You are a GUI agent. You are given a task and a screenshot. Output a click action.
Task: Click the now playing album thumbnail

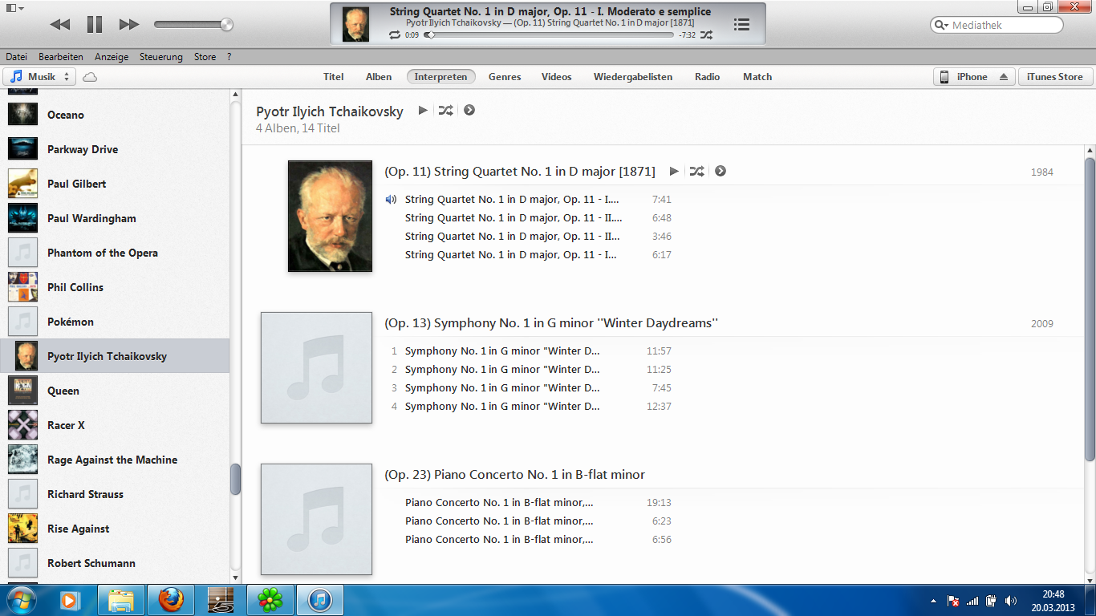click(355, 24)
